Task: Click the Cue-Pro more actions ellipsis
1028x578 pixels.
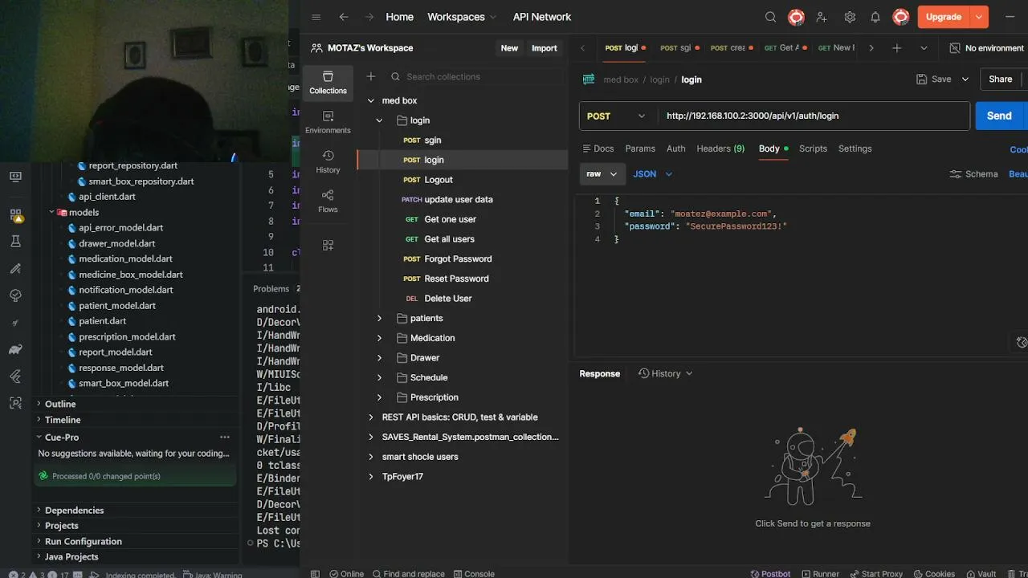Action: [x=225, y=438]
